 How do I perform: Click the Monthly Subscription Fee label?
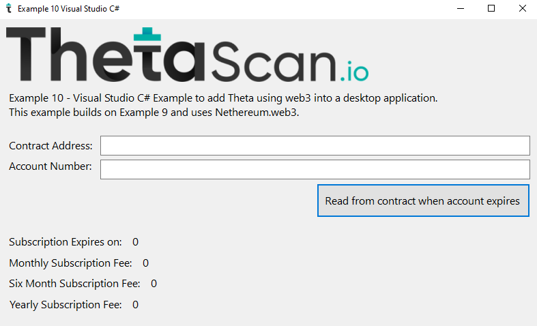pos(70,263)
